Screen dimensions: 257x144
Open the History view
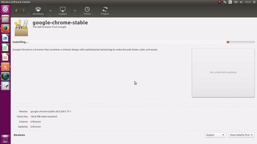(87, 11)
